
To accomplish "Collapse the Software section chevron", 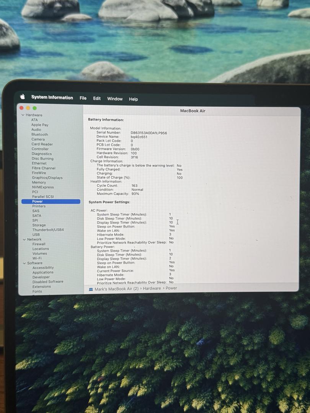I will [24, 263].
